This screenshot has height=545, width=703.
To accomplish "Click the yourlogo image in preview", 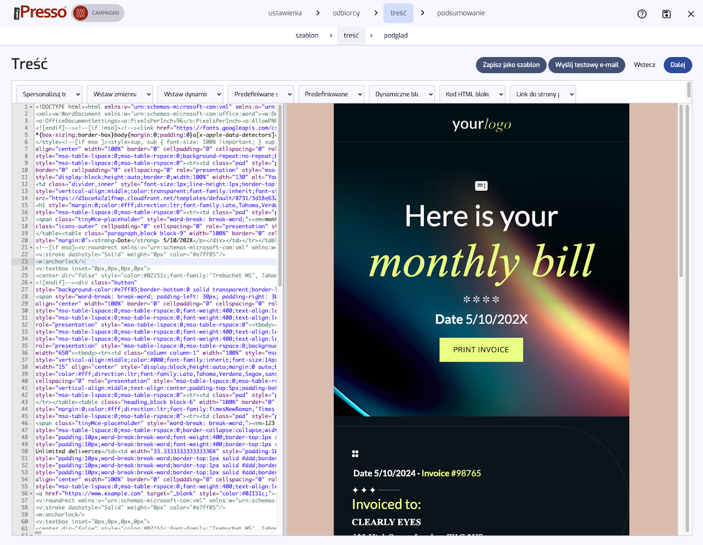I will click(482, 124).
